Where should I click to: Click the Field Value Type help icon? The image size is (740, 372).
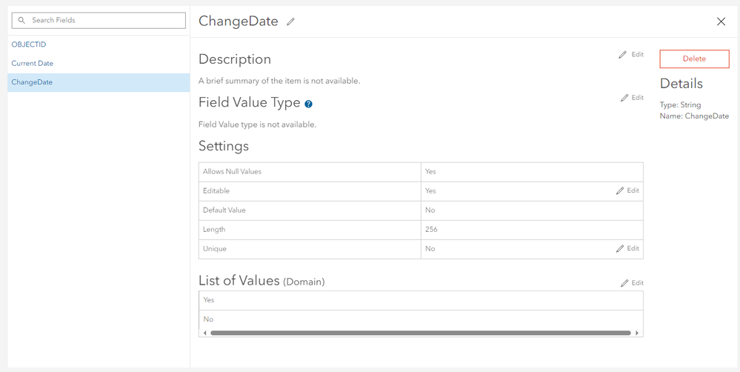(x=308, y=104)
